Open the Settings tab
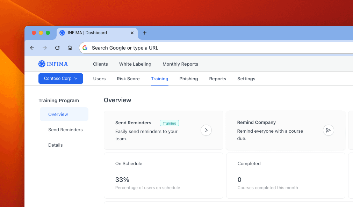The image size is (353, 207). (x=246, y=79)
